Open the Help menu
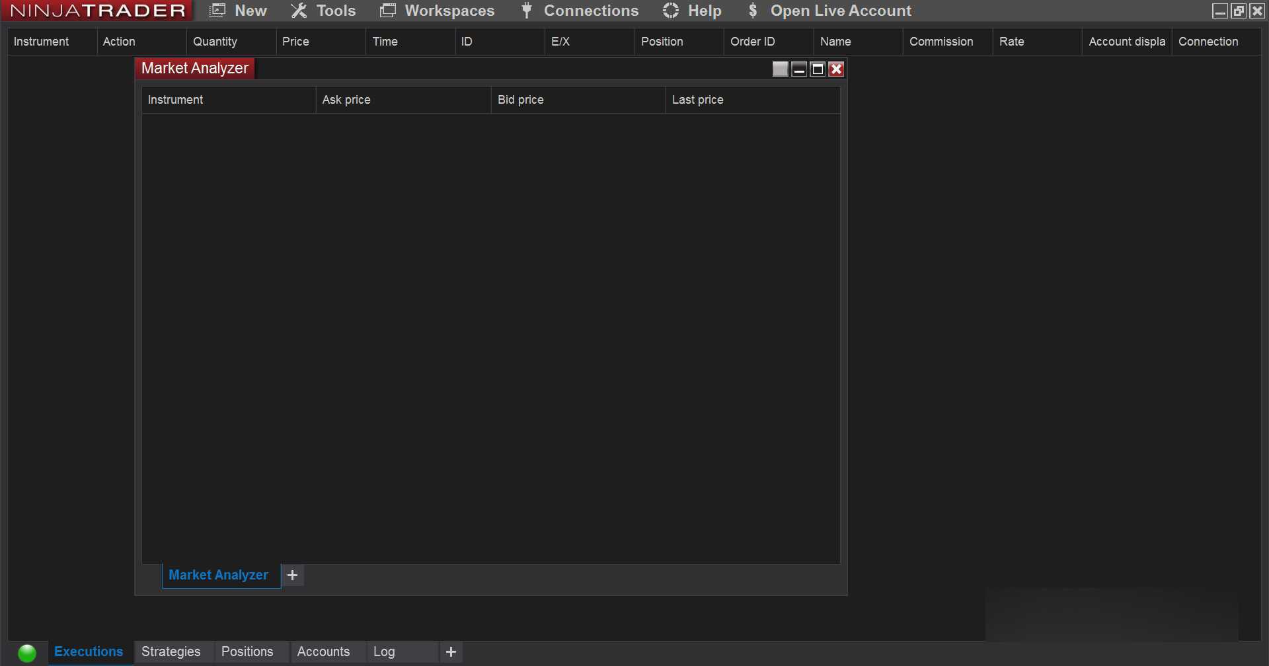 (692, 11)
